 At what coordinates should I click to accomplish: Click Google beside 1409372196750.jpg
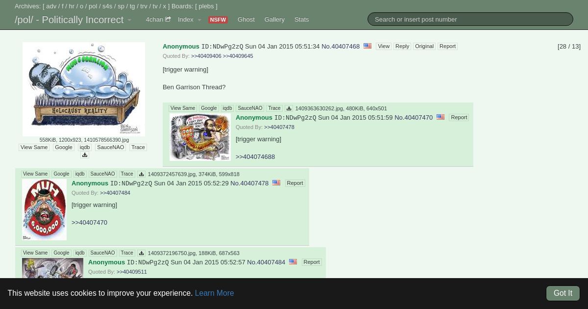[61, 253]
